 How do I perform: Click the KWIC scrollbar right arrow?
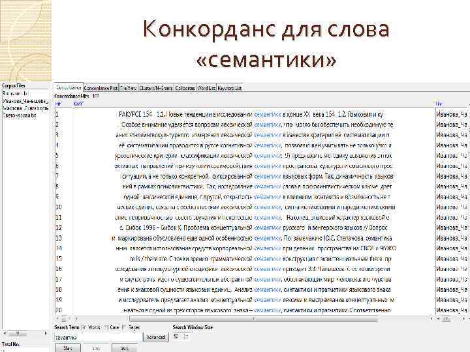(x=431, y=319)
